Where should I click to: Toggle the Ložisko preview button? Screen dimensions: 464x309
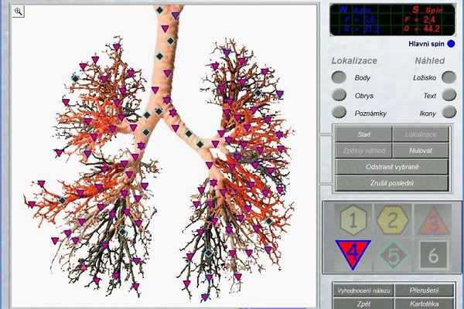tap(449, 77)
